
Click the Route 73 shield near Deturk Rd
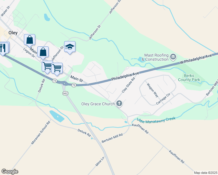point(54,81)
